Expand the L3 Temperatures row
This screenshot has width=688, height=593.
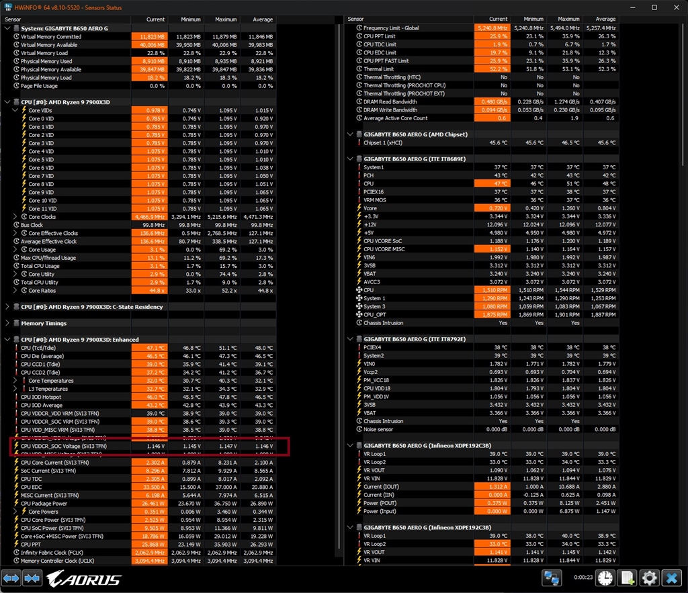point(15,389)
